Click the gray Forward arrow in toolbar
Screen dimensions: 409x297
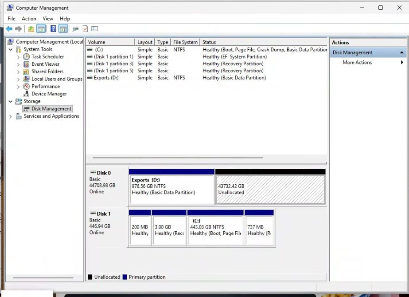tap(18, 29)
